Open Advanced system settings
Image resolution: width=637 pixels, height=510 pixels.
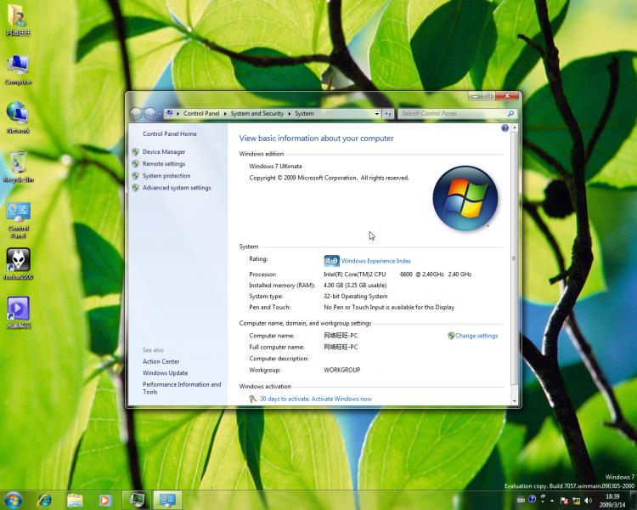point(177,188)
